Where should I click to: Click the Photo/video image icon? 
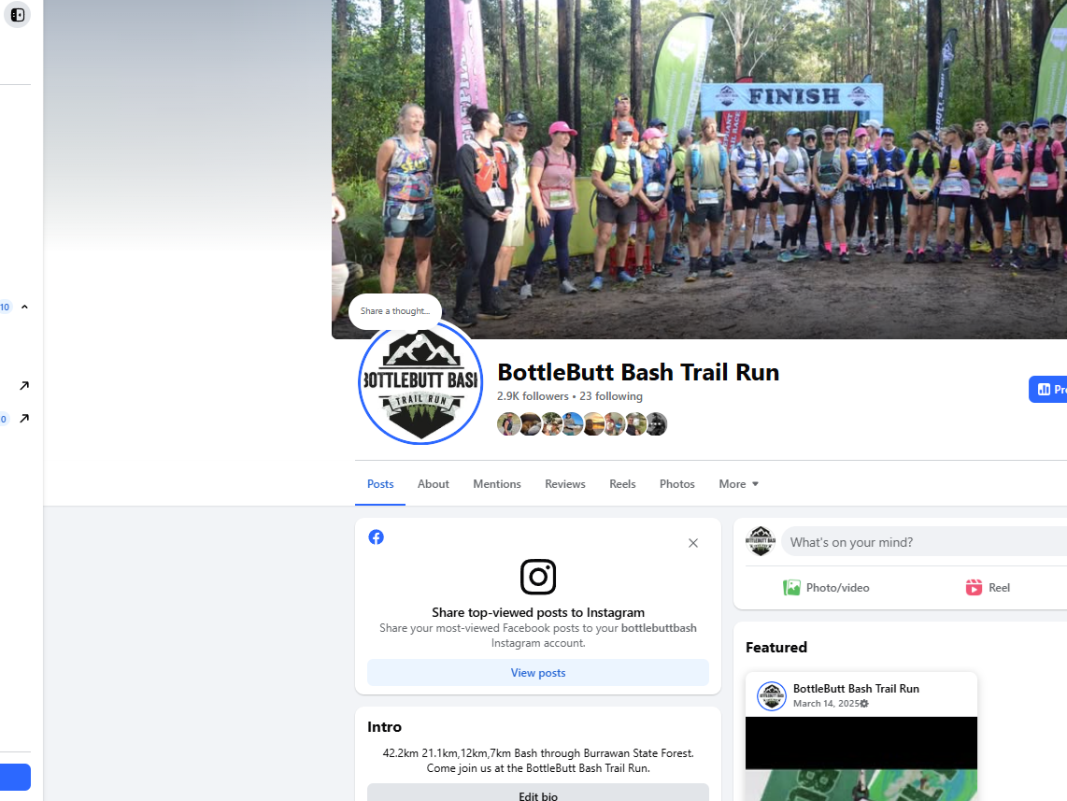(x=791, y=587)
